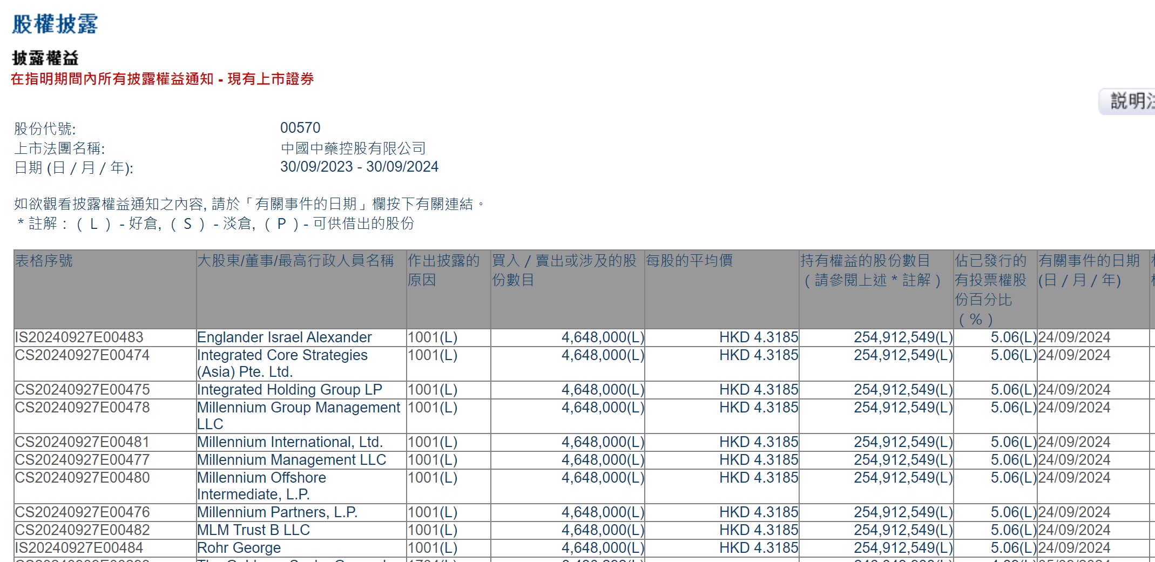Click reason code 1001(L) for Englander Israel Alexander
The height and width of the screenshot is (562, 1155).
pyautogui.click(x=433, y=337)
